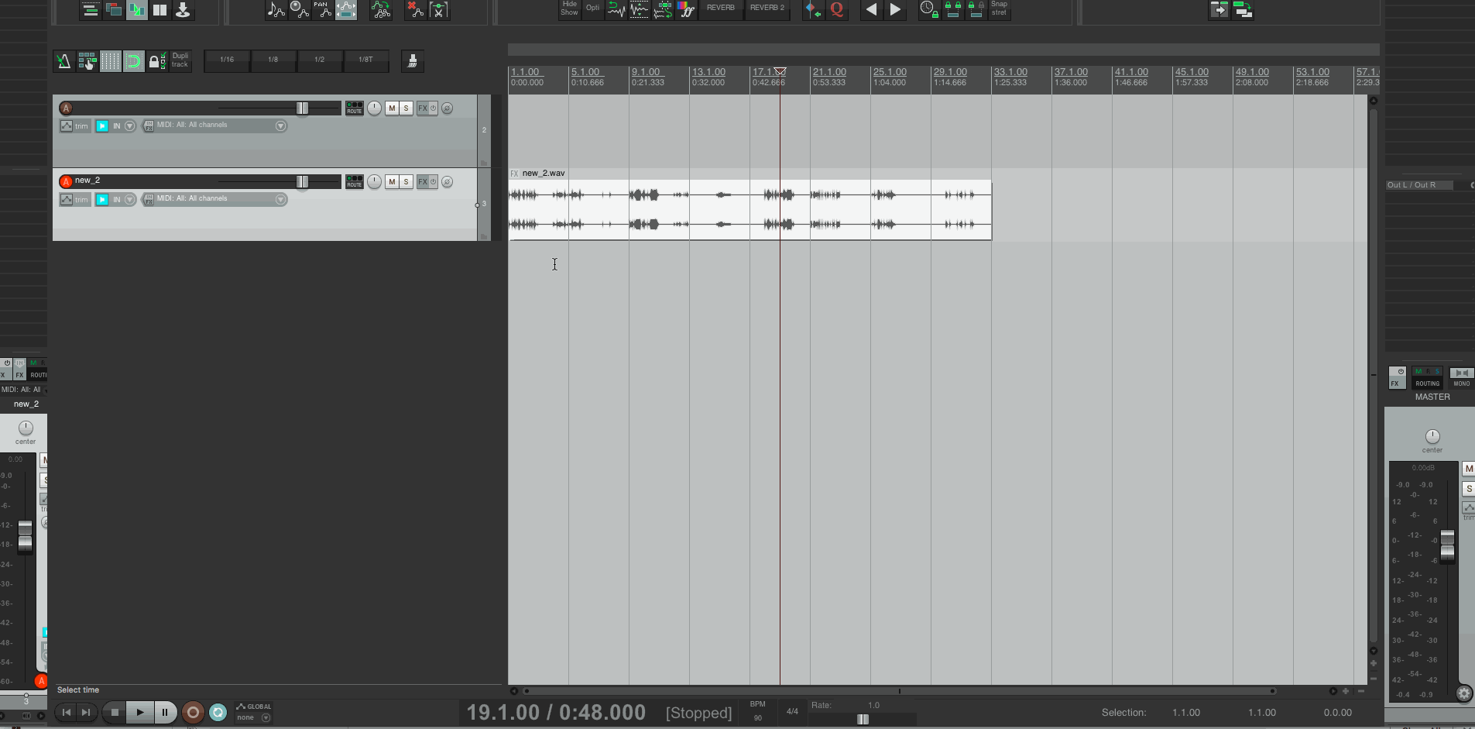This screenshot has height=729, width=1475.
Task: Toggle the locking padlock icon
Action: (x=156, y=60)
